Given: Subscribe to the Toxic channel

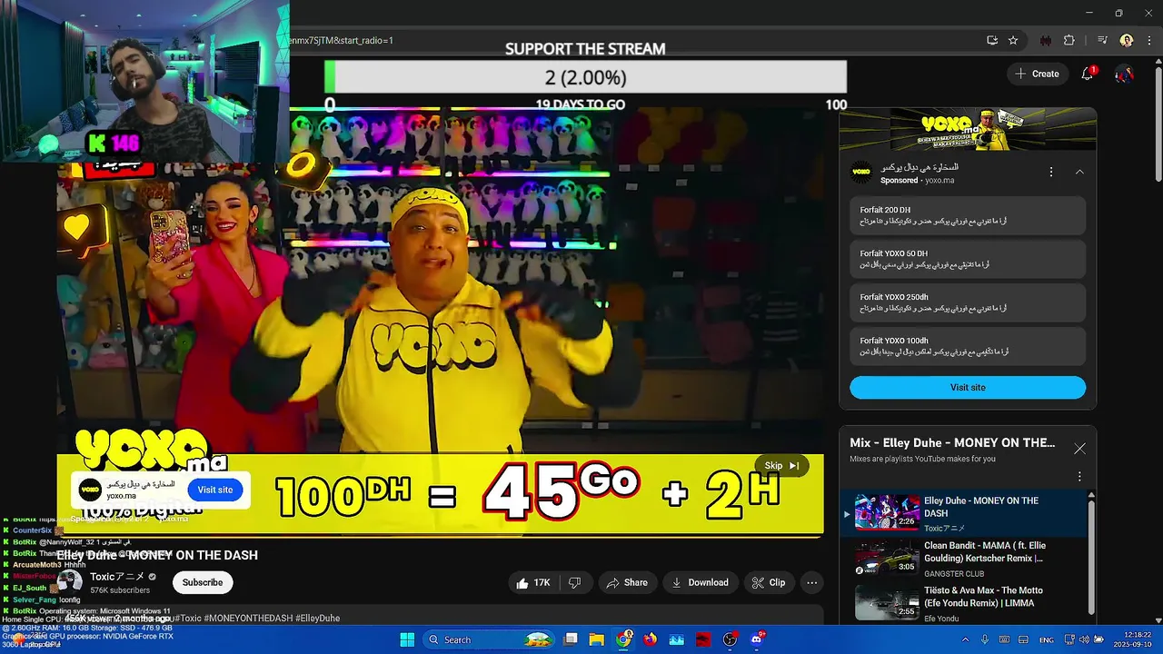Looking at the screenshot, I should (203, 582).
